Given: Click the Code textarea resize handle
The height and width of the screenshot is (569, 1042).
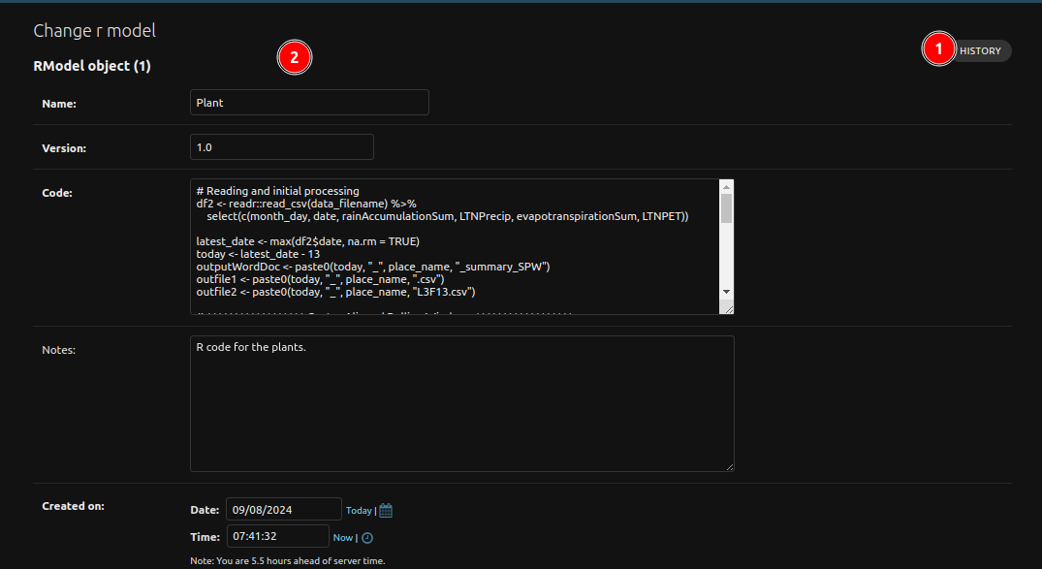Looking at the screenshot, I should tap(726, 307).
